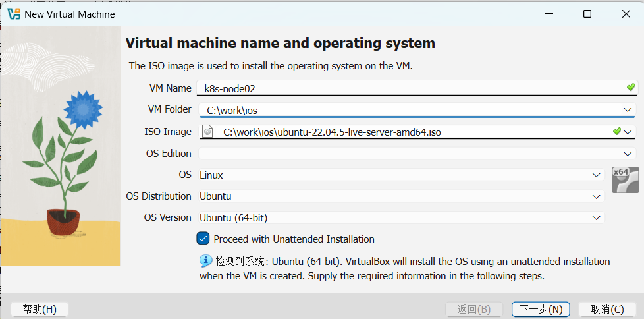Click the 帮助(H) help button

pos(40,309)
